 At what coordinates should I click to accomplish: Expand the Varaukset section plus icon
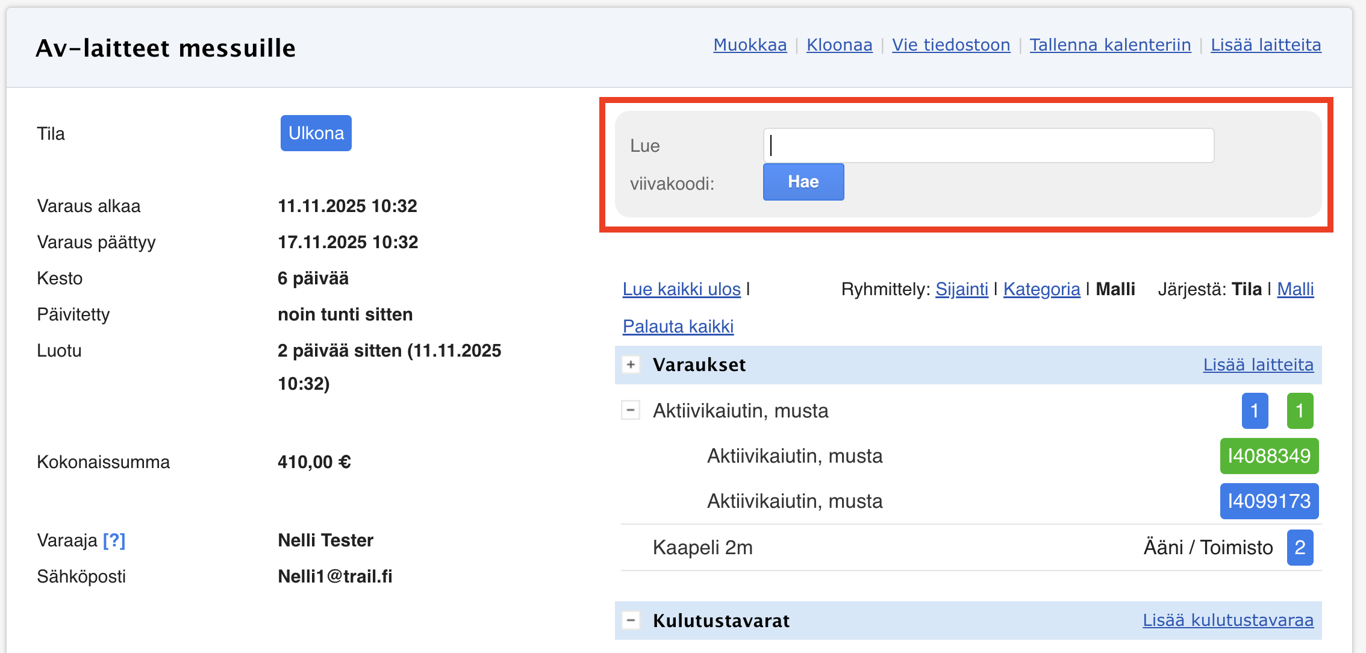click(631, 364)
